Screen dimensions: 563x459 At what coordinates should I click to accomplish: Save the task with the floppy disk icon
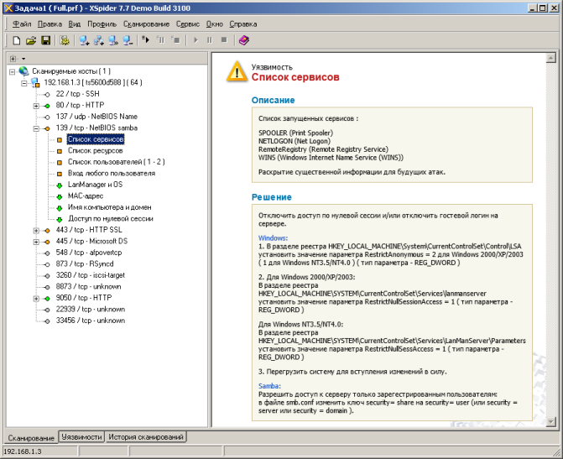click(45, 40)
